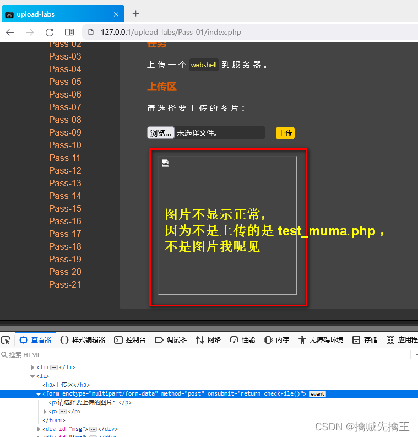Click the event badge on form element
This screenshot has height=437, width=418.
pos(317,394)
